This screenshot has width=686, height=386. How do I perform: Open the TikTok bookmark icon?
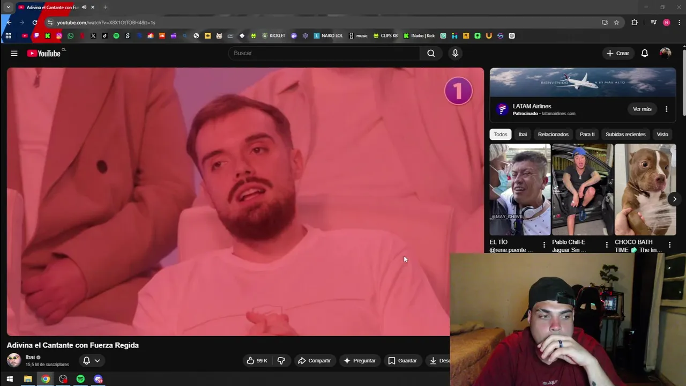105,36
